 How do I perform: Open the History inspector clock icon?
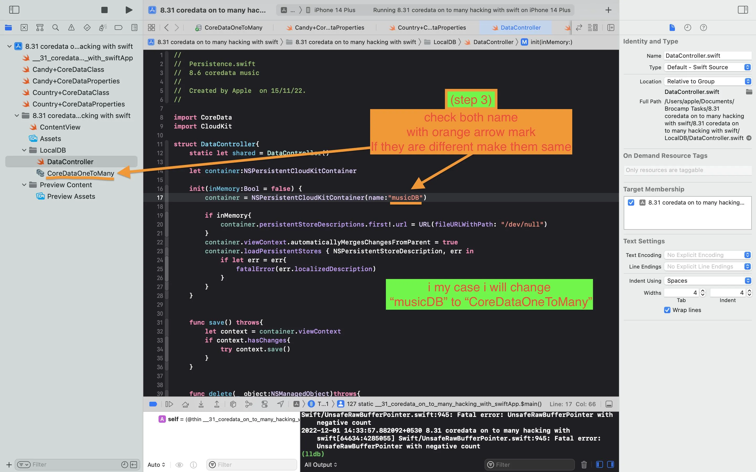[687, 28]
